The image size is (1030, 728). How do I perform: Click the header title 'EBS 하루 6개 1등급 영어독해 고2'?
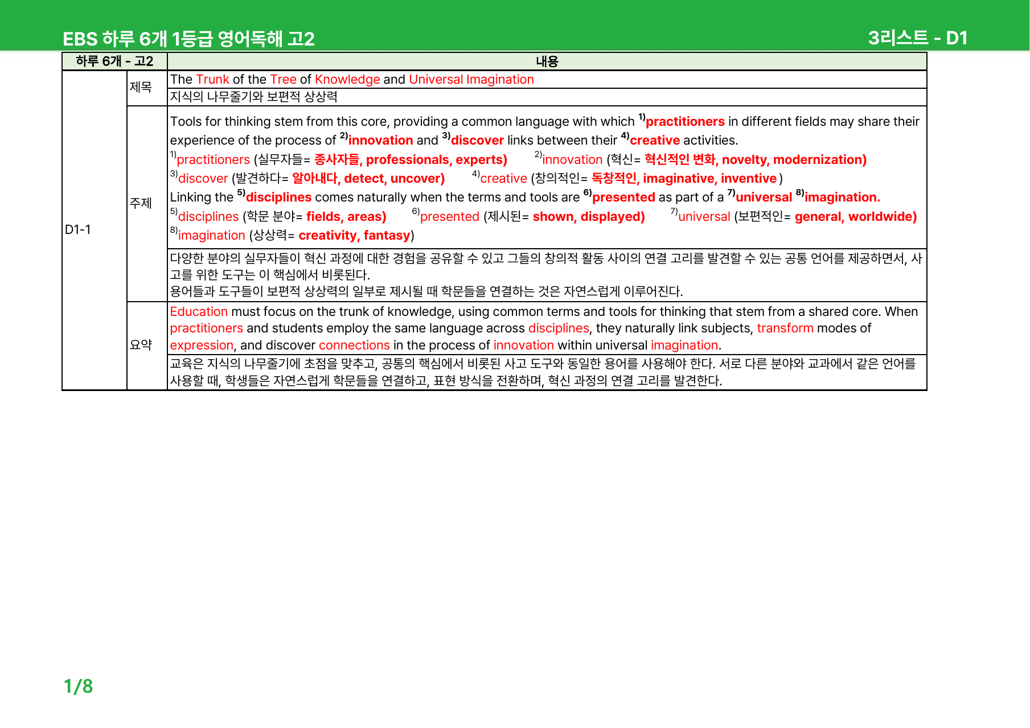point(188,39)
